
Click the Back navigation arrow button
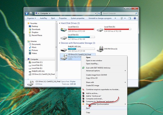(27, 13)
